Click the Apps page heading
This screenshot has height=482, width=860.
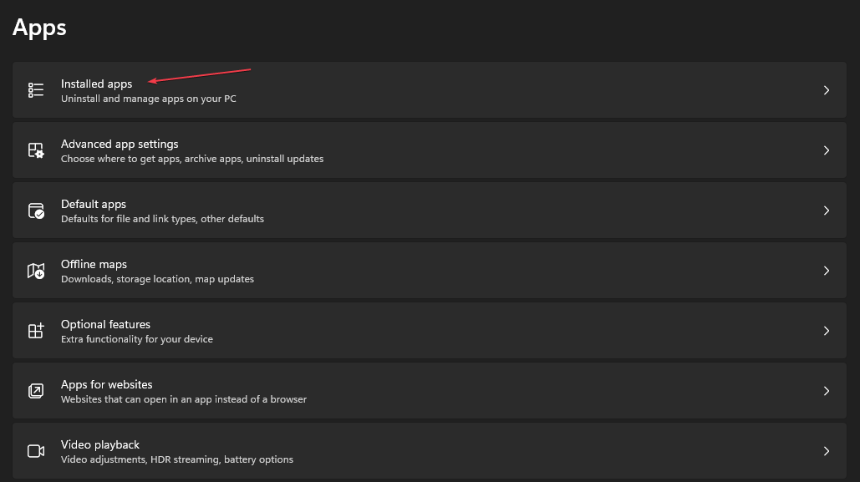pos(39,28)
